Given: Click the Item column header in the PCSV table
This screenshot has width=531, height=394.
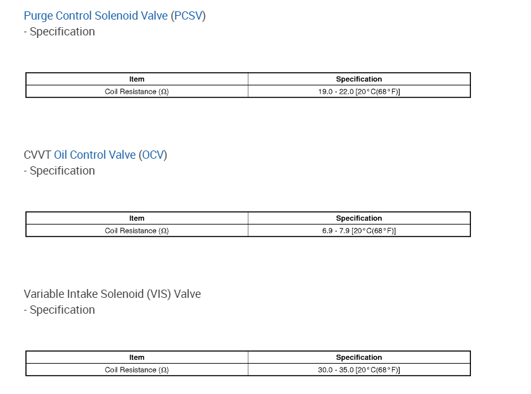Looking at the screenshot, I should click(137, 79).
